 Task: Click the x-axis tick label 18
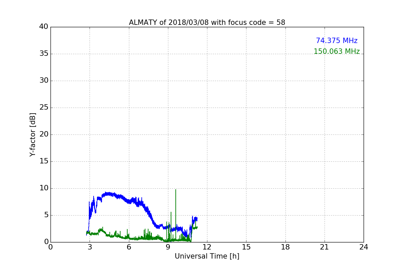click(285, 247)
